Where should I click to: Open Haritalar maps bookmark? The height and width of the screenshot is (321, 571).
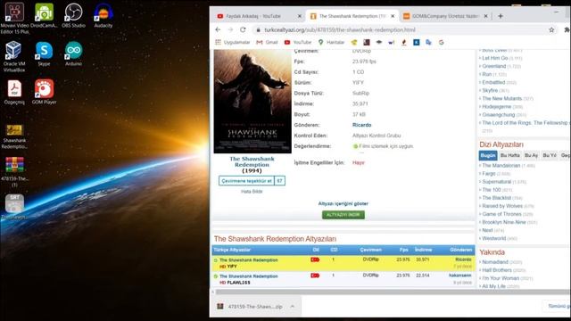tap(331, 42)
